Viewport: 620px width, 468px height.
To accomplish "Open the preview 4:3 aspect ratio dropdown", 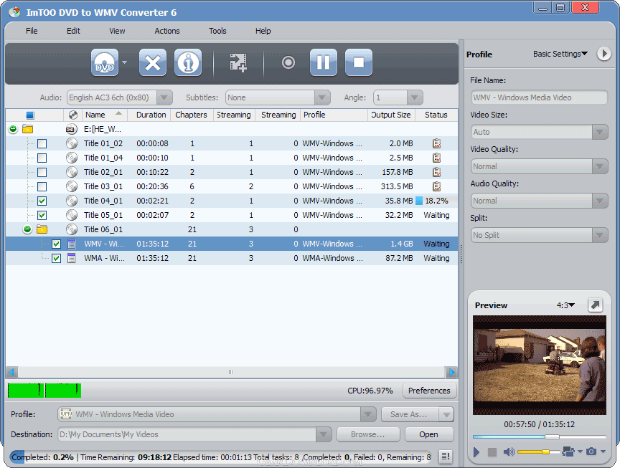I will point(566,305).
